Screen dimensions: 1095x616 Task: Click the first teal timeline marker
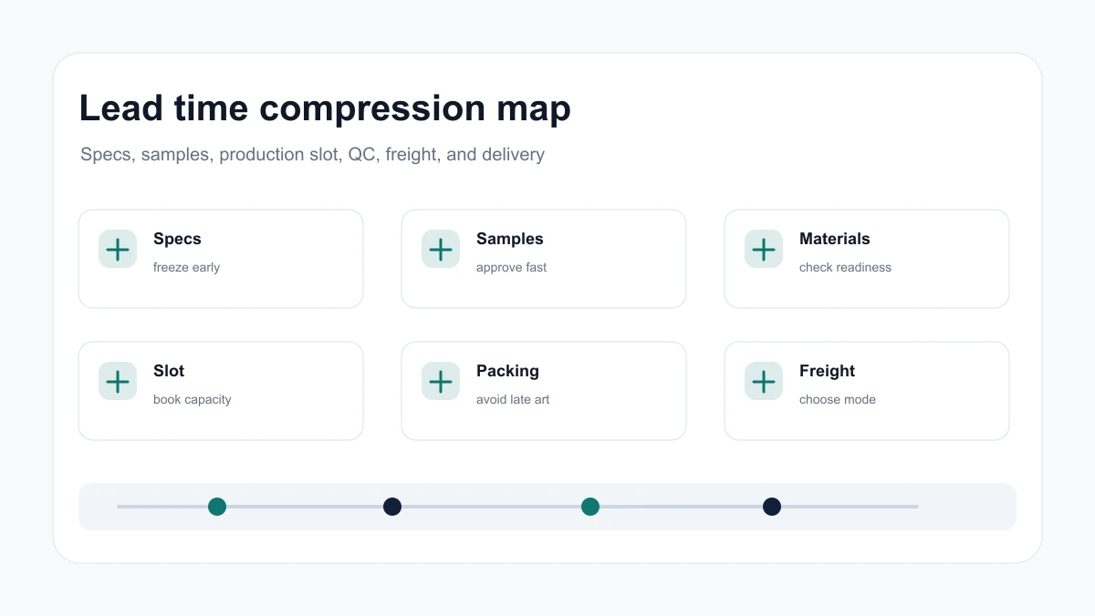point(217,507)
